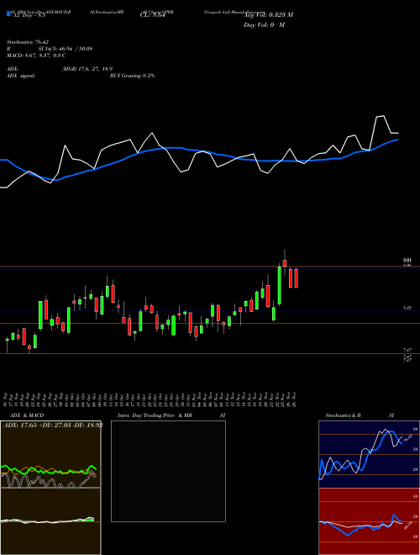Click the ADX & MACD panel title

[x=27, y=415]
